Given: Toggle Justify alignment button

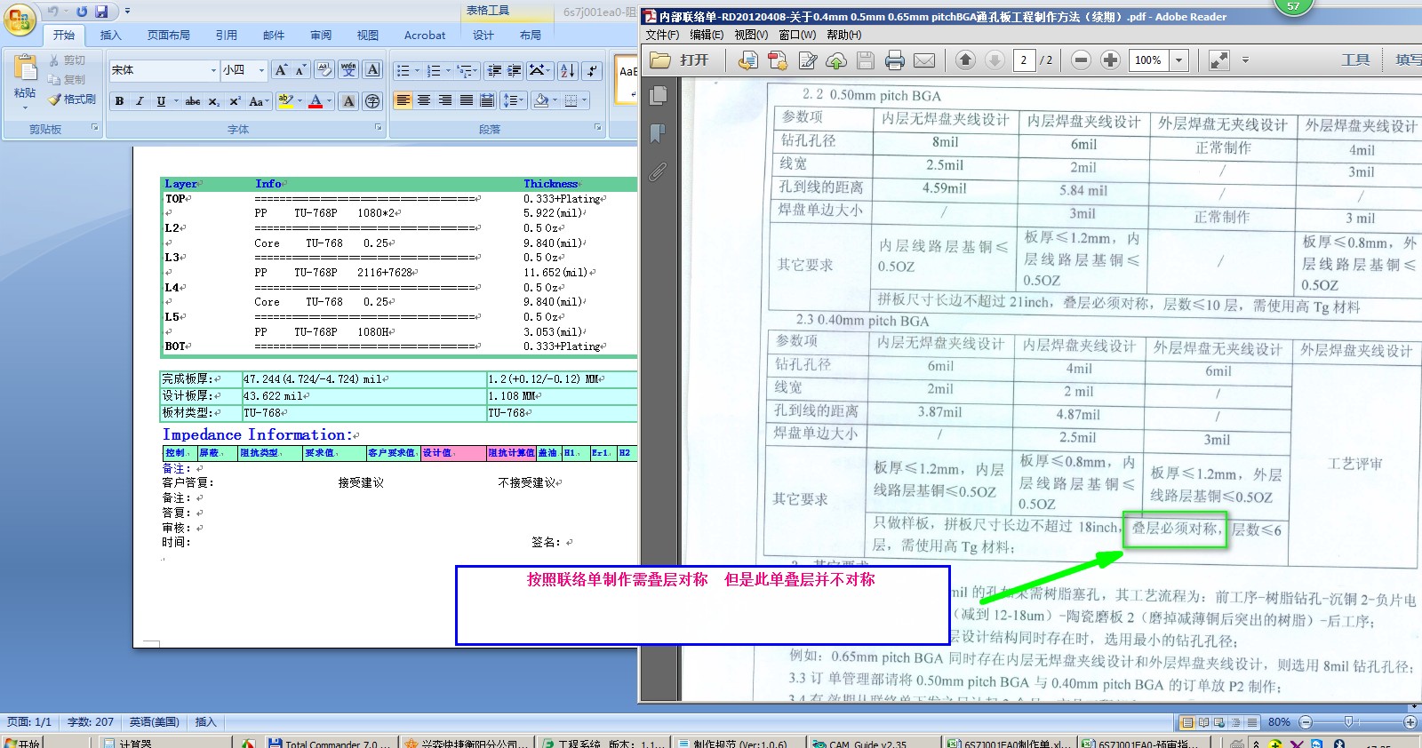Looking at the screenshot, I should pos(467,100).
